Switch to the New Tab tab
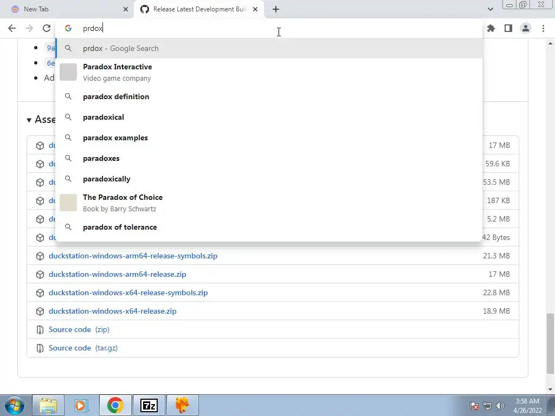 click(x=67, y=9)
